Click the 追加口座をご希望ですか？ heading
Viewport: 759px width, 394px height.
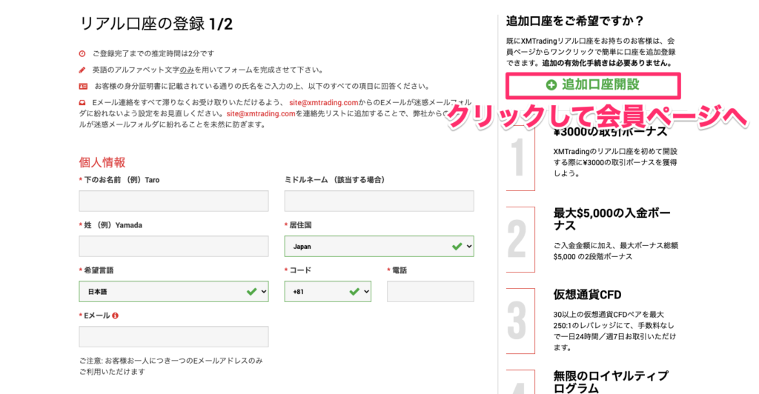pyautogui.click(x=575, y=21)
